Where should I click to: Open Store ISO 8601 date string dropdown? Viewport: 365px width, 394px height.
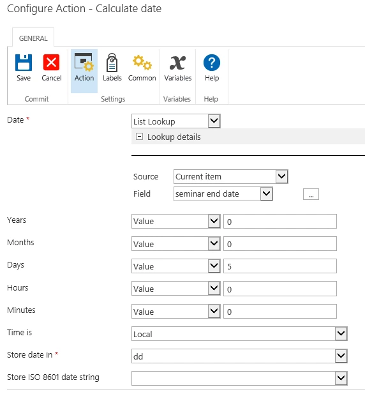[x=239, y=379]
